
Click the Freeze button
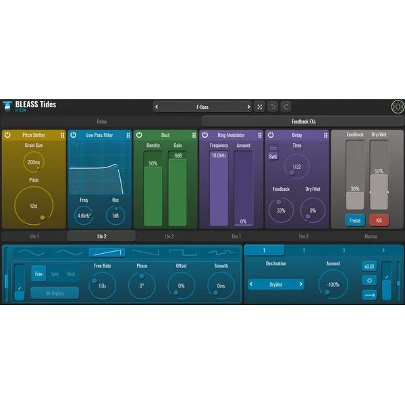pyautogui.click(x=355, y=220)
